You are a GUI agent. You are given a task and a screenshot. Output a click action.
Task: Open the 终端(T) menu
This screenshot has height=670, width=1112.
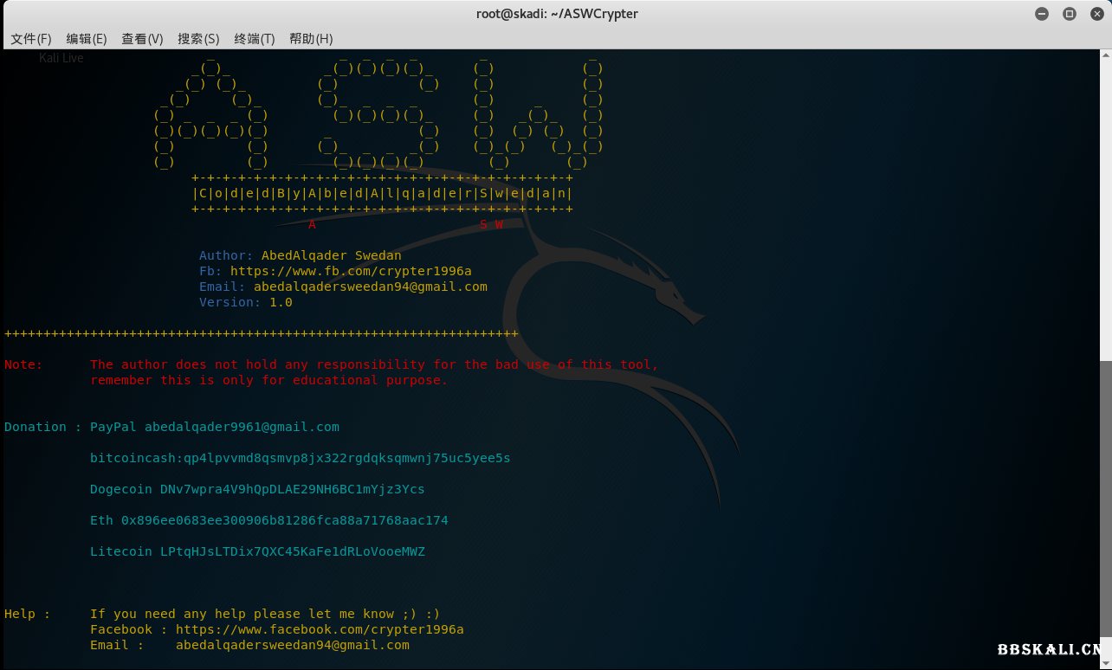[x=254, y=39]
